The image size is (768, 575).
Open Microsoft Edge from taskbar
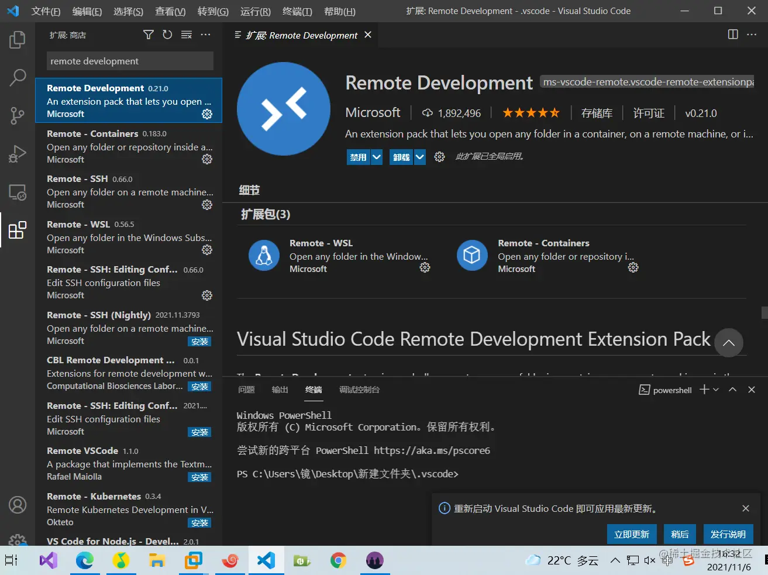85,560
